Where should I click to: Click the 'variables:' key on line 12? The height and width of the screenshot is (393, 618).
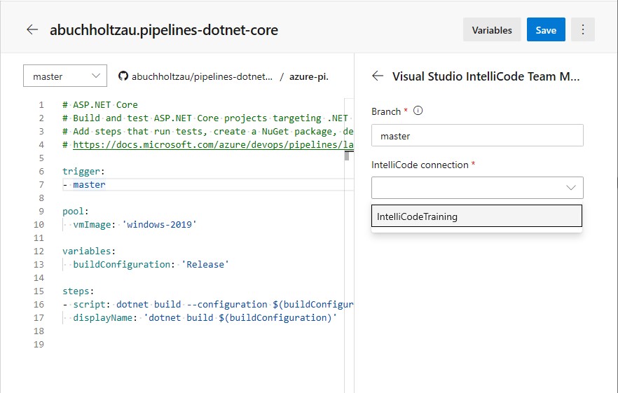click(89, 251)
